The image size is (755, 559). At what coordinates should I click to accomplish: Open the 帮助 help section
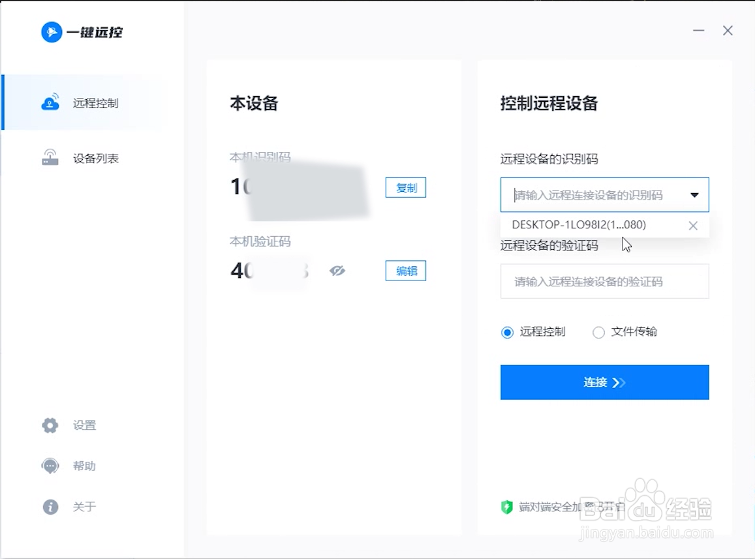click(83, 466)
